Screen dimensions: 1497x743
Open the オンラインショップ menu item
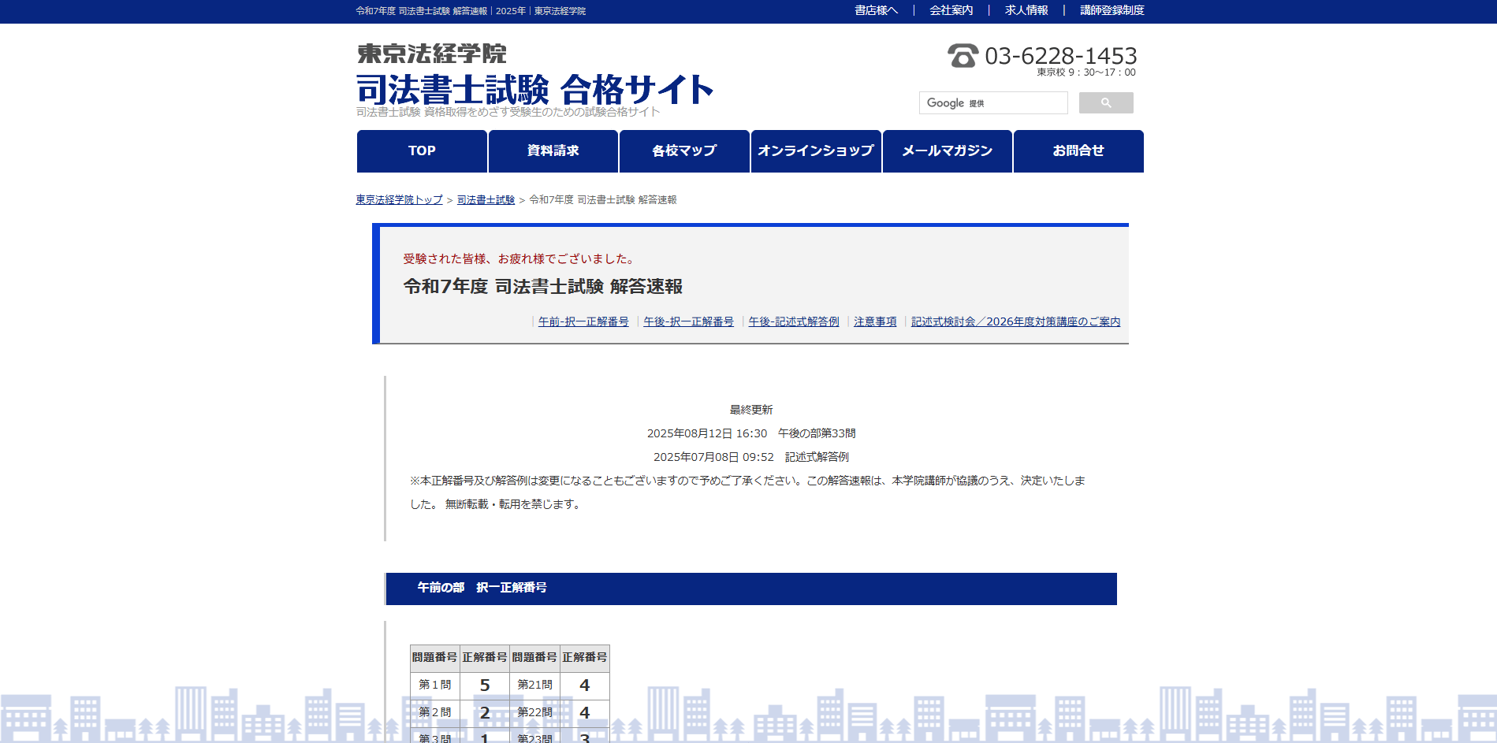(815, 151)
